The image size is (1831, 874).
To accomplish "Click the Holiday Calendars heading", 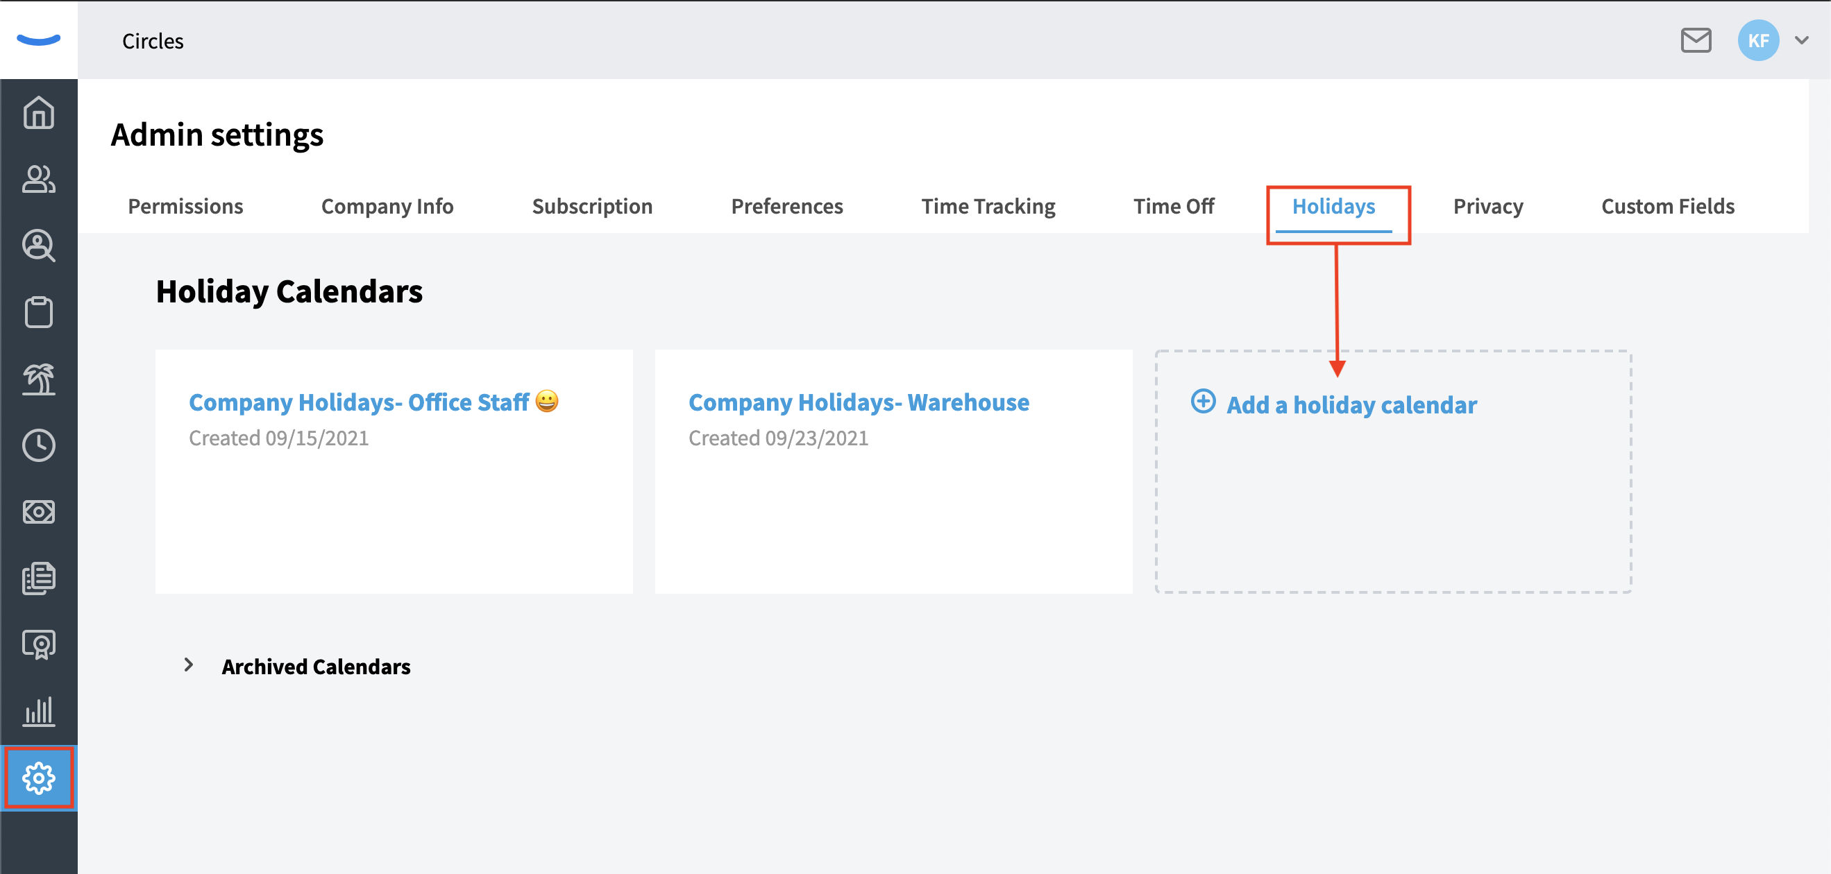I will click(x=289, y=291).
